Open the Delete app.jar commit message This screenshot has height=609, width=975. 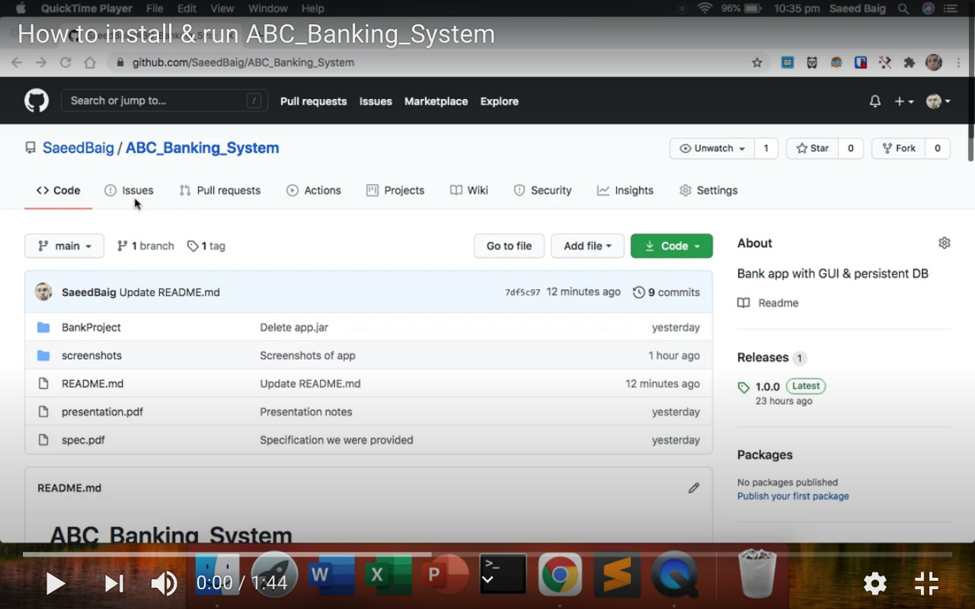[x=294, y=327]
